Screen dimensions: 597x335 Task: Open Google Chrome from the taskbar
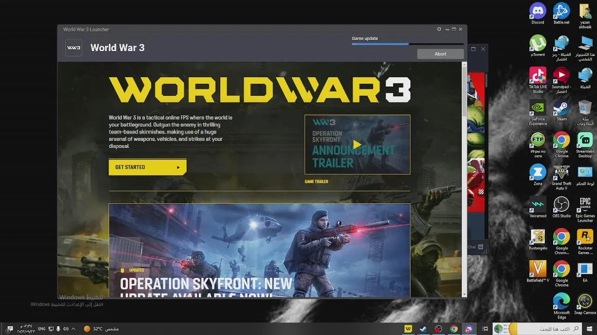coord(453,328)
